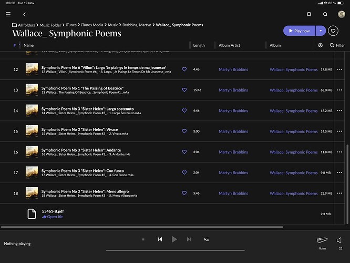Click album cover of track 15
The height and width of the screenshot is (263, 350).
coord(32,131)
